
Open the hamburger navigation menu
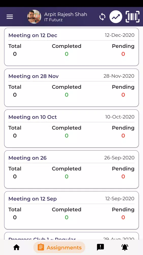(10, 17)
